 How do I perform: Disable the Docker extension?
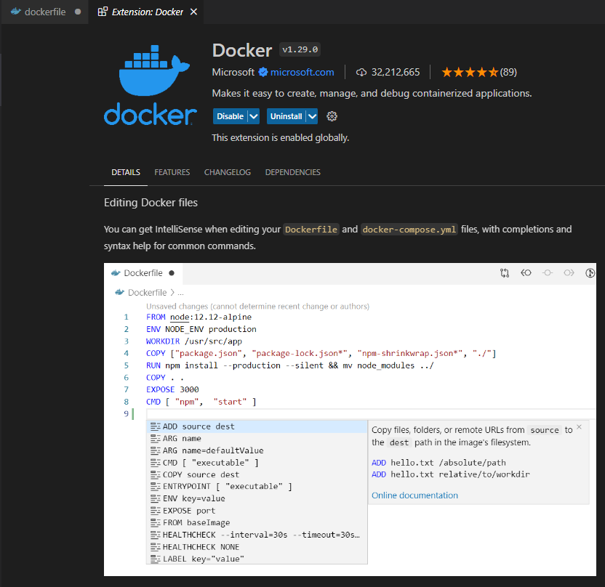point(231,116)
